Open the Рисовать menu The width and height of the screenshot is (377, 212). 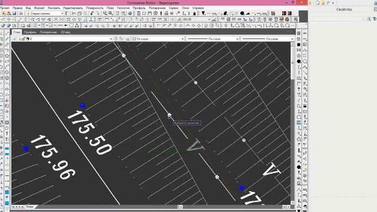(54, 8)
